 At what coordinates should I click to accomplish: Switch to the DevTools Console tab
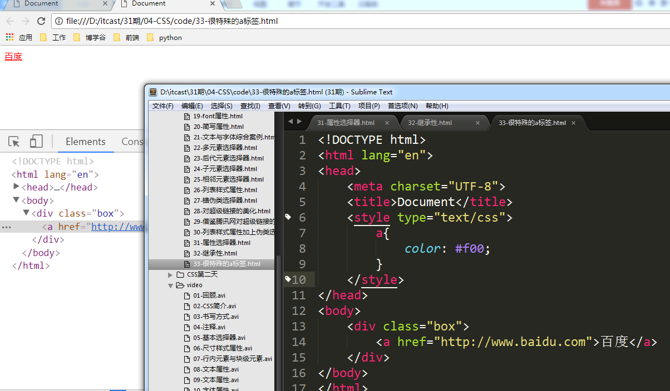(x=133, y=142)
